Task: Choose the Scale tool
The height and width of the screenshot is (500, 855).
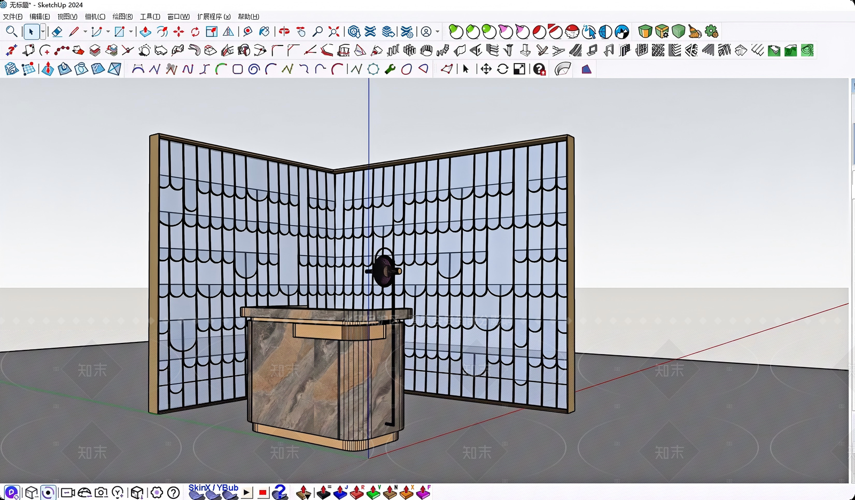Action: pos(212,32)
